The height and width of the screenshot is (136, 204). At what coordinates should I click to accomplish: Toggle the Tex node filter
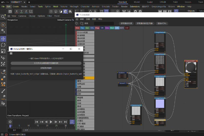[82, 28]
